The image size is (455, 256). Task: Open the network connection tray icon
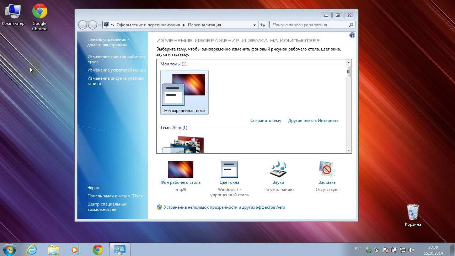coord(403,250)
